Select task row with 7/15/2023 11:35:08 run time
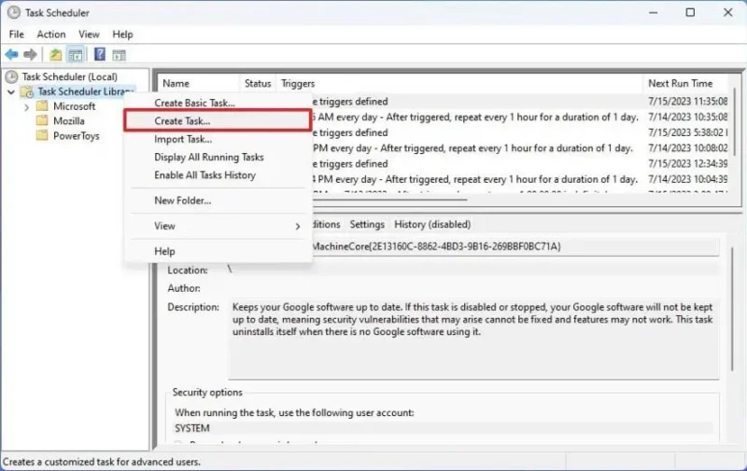The image size is (747, 471). [520, 102]
